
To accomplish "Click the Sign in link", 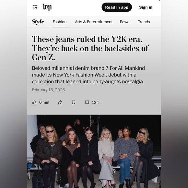I will click(146, 7).
